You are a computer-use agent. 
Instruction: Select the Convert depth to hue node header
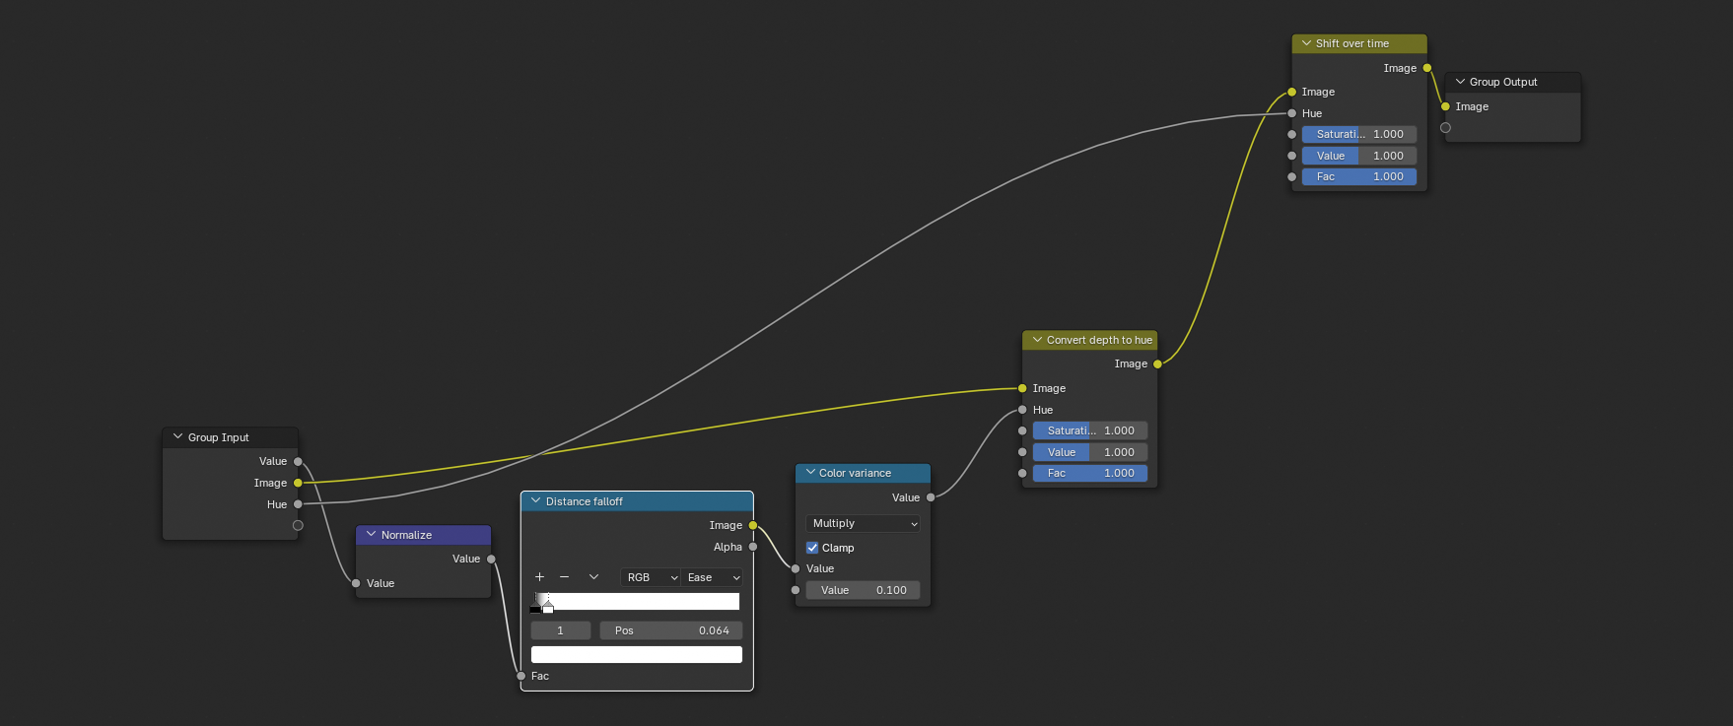click(1098, 340)
